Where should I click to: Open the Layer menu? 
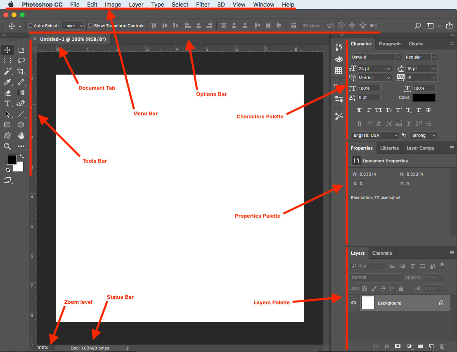[136, 5]
